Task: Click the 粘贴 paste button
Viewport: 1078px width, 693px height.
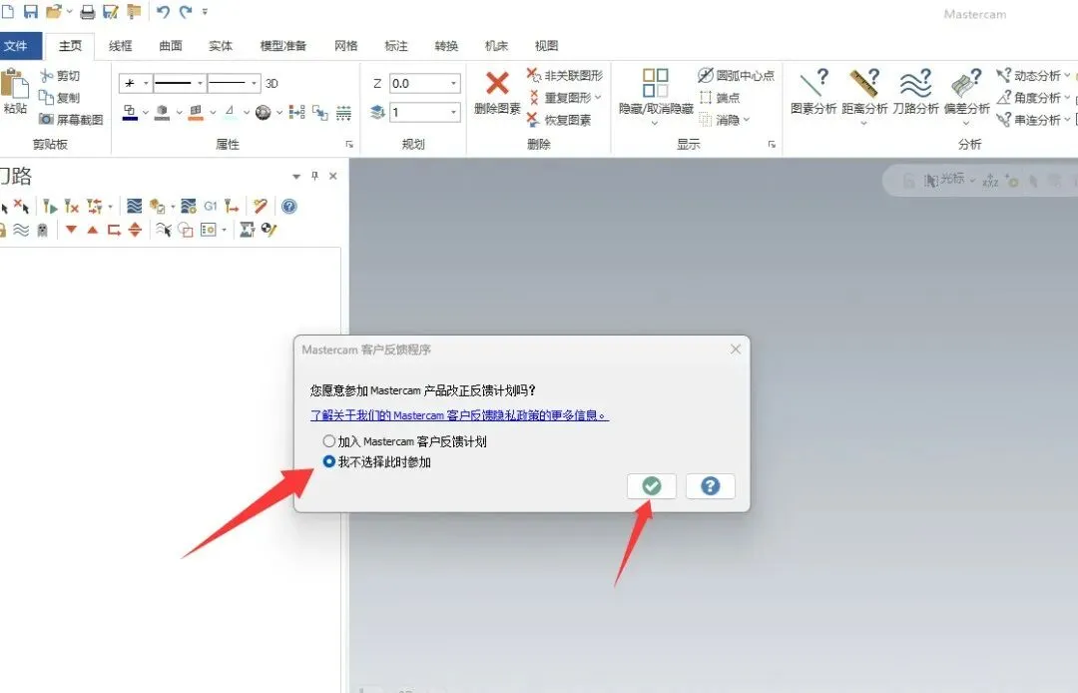Action: pyautogui.click(x=15, y=92)
